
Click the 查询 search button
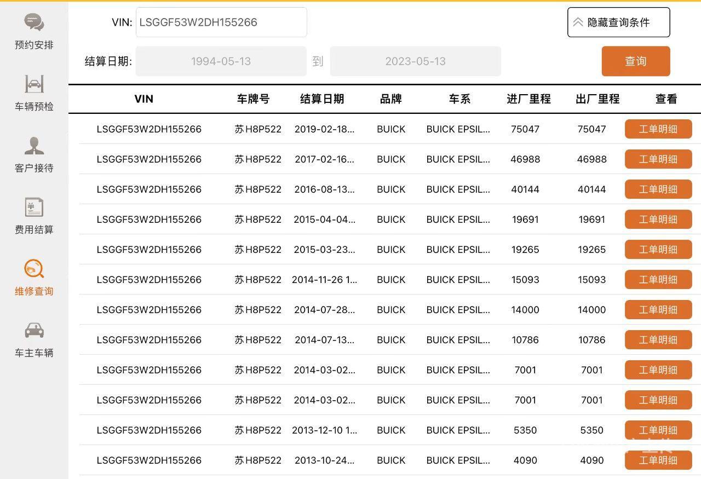pos(636,61)
